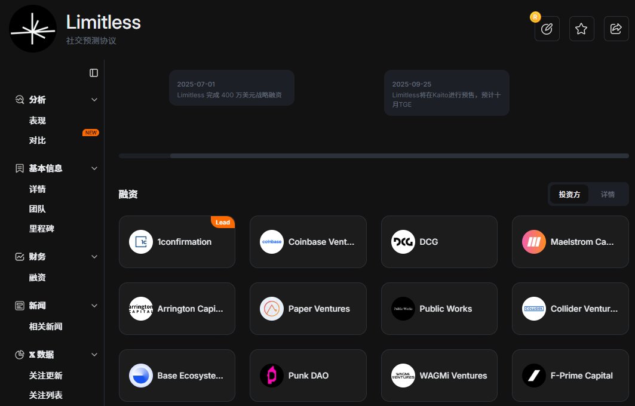This screenshot has width=635, height=406.
Task: Click the orange Lead badge
Action: 223,222
